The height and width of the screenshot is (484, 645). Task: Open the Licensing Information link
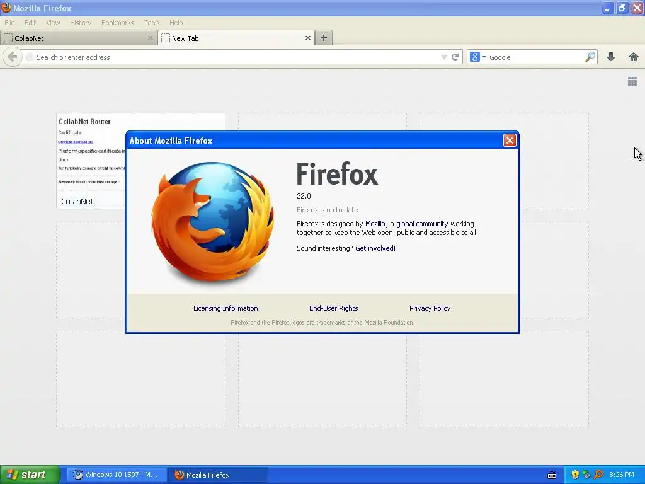(225, 308)
